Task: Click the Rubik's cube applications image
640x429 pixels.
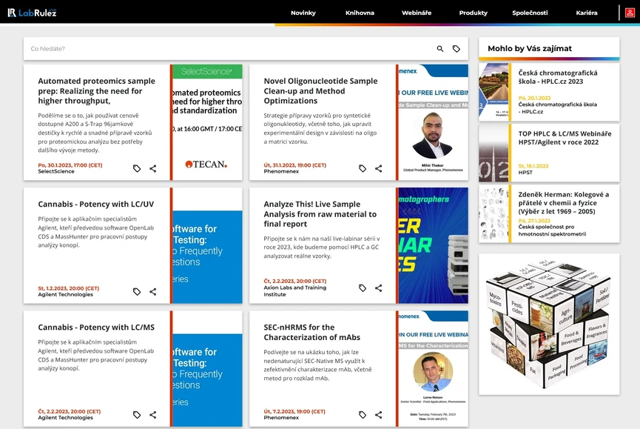Action: 548,324
